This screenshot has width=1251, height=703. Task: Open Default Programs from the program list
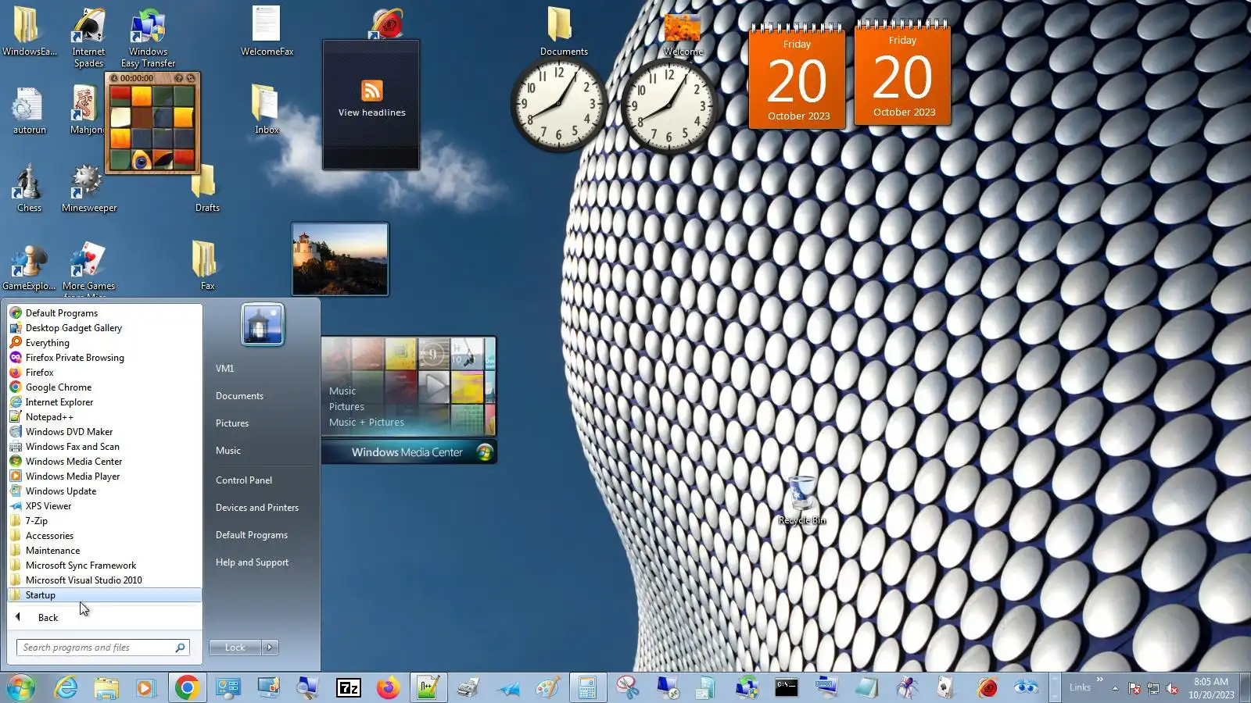tap(105, 313)
